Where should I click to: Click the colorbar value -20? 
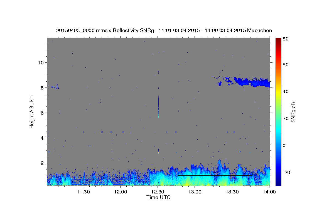point(286,173)
